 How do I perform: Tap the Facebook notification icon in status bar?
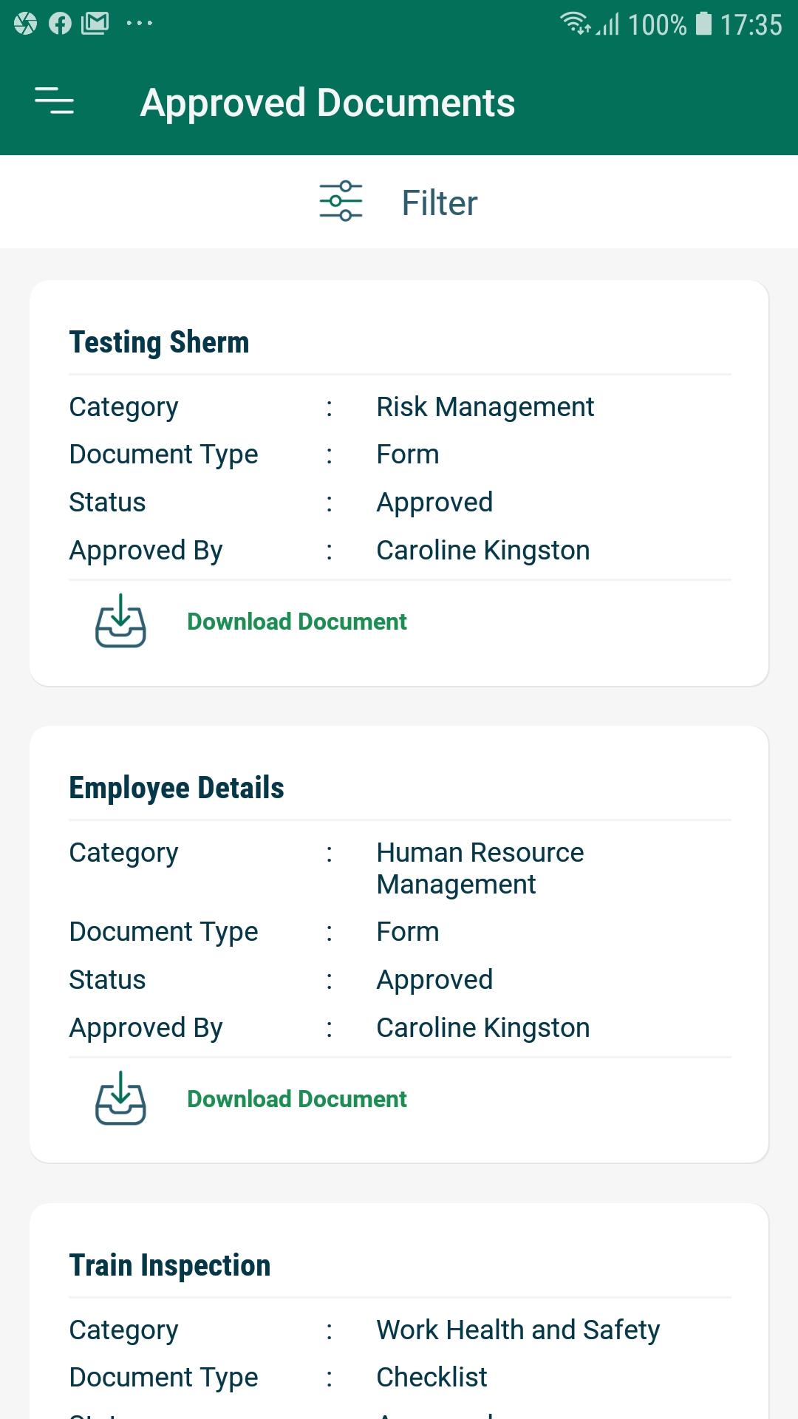60,24
